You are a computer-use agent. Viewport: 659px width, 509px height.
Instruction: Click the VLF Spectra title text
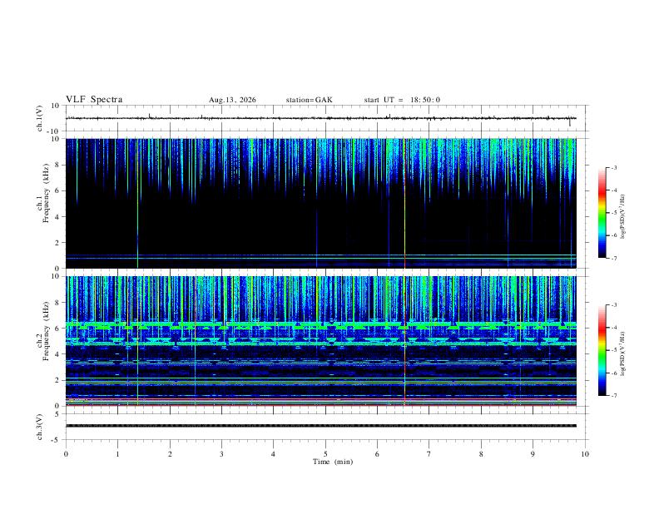coord(94,100)
